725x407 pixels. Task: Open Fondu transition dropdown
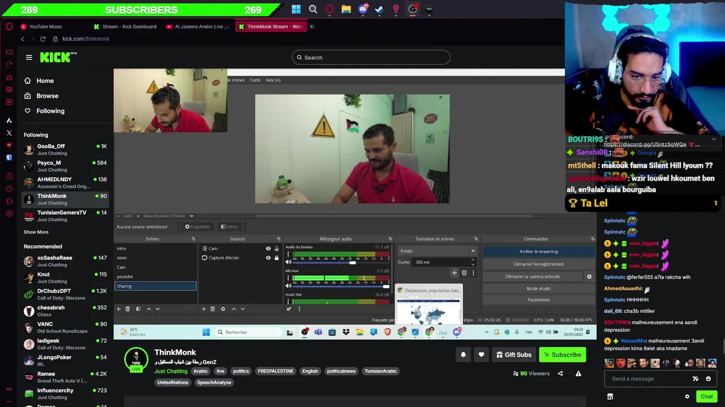437,251
